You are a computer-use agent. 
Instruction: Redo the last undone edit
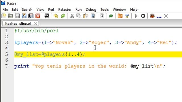(63, 16)
